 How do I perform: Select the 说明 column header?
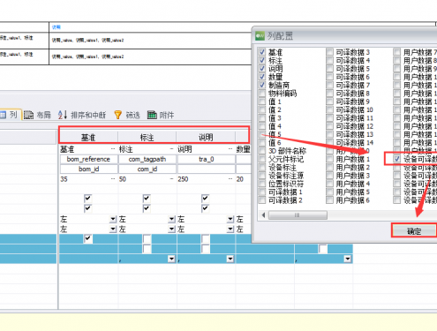(206, 137)
